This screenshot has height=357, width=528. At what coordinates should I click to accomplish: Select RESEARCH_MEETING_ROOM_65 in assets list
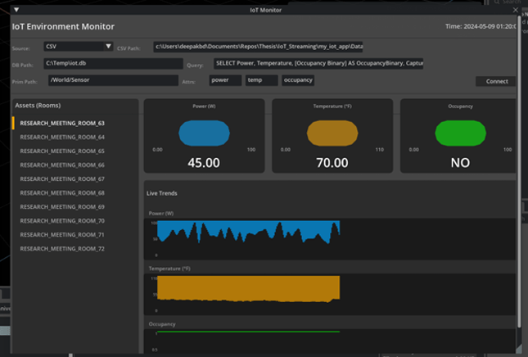62,151
